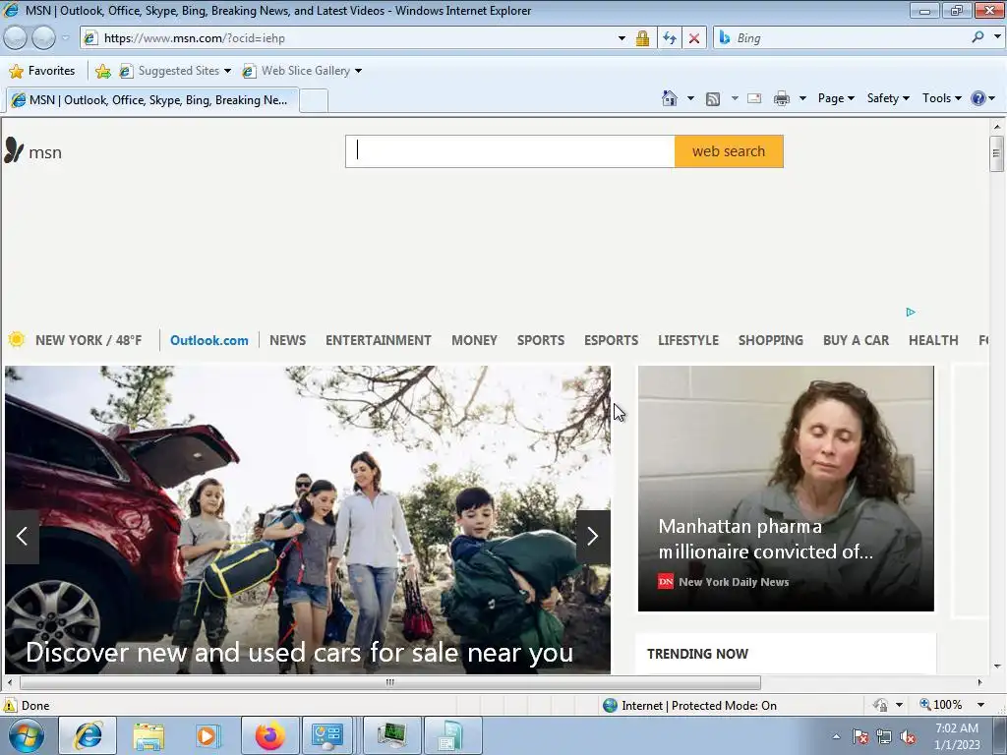Viewport: 1007px width, 755px height.
Task: Click the sun weather icon
Action: coord(17,339)
